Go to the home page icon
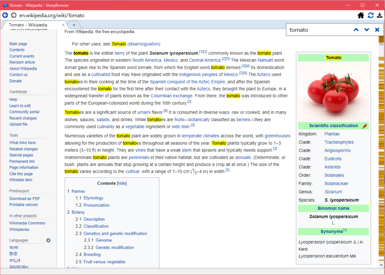 pos(361,15)
